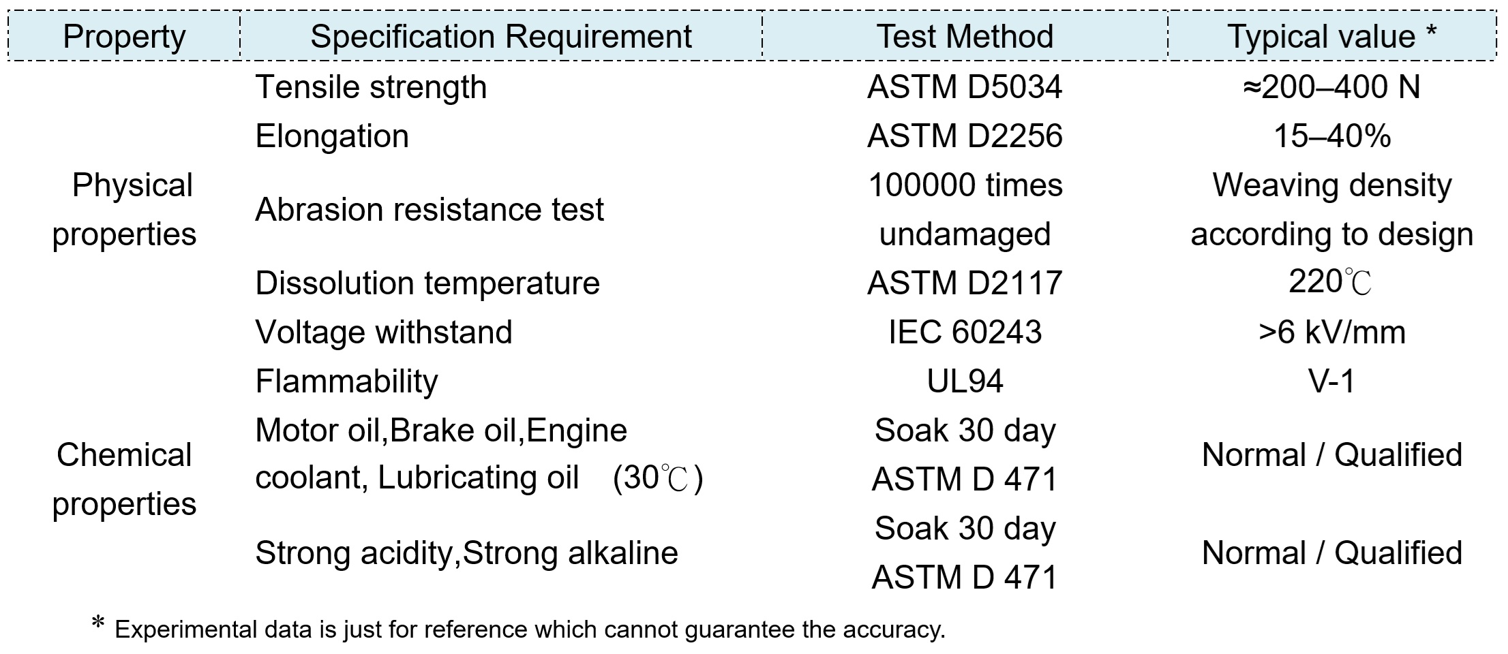Select the UL94 flammability test method

coord(965,381)
